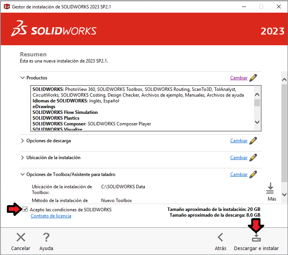Screen dimensions: 288x255
Task: Open Cambiar link for Opciones de descarga
Action: coord(239,141)
